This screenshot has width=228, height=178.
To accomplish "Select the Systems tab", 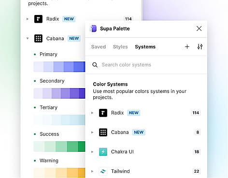I will click(x=145, y=47).
